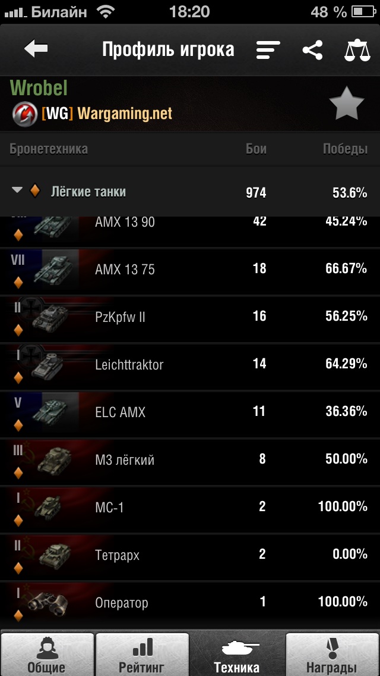Tap the back arrow icon

36,49
